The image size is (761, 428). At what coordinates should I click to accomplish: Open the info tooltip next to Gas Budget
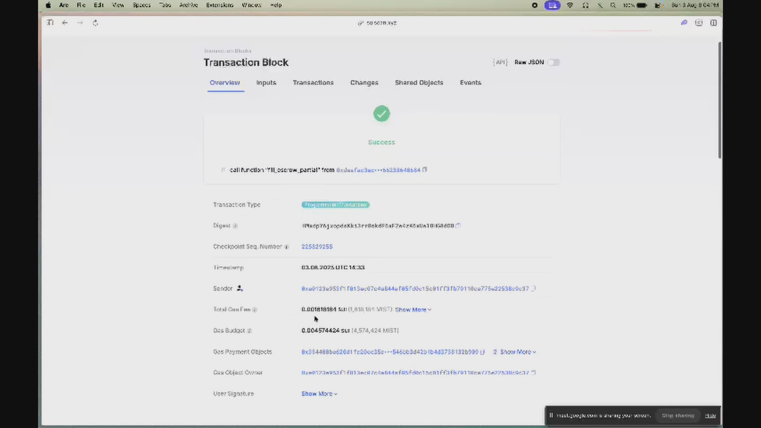pyautogui.click(x=250, y=331)
